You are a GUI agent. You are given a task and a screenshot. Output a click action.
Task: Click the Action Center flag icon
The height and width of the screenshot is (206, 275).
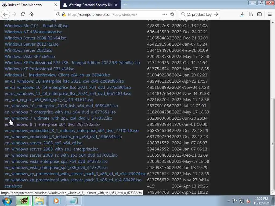tap(235, 201)
